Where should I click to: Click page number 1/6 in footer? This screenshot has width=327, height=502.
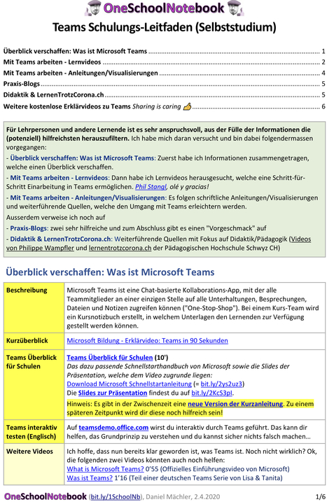[320, 497]
